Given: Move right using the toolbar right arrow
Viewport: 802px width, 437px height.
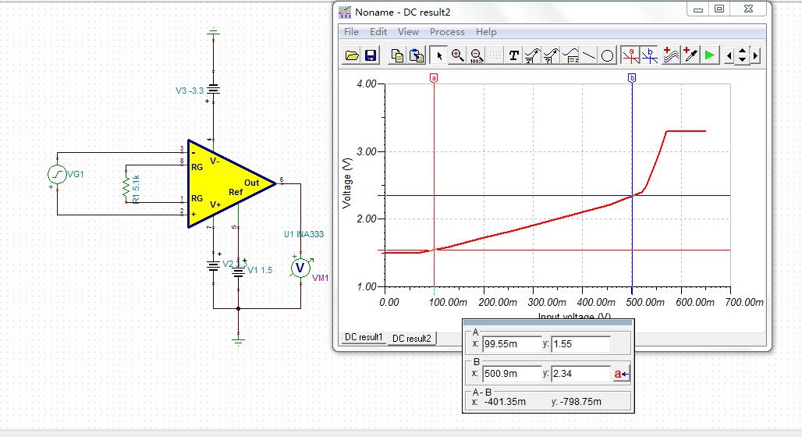Looking at the screenshot, I should [755, 55].
